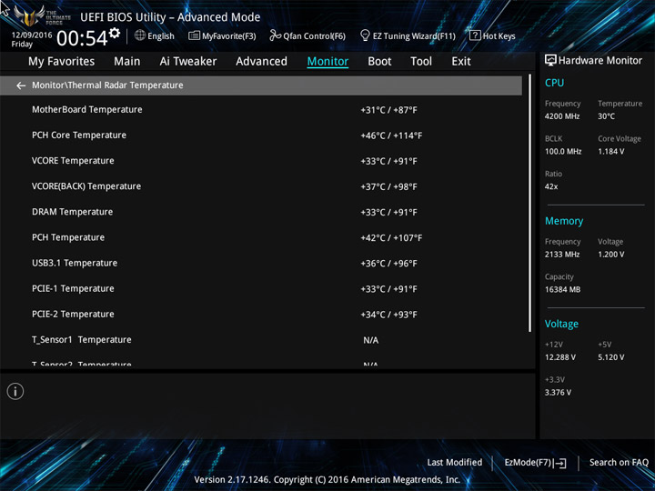Switch to the Tool tab
The width and height of the screenshot is (655, 491).
click(x=421, y=62)
